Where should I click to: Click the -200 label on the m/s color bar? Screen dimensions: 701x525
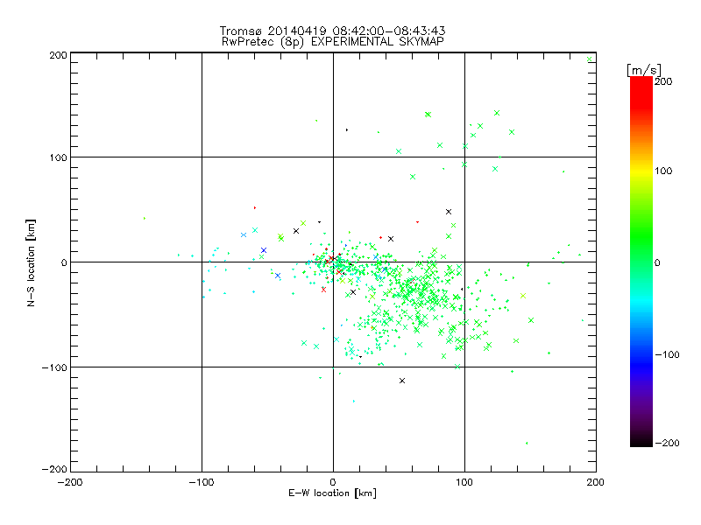667,443
